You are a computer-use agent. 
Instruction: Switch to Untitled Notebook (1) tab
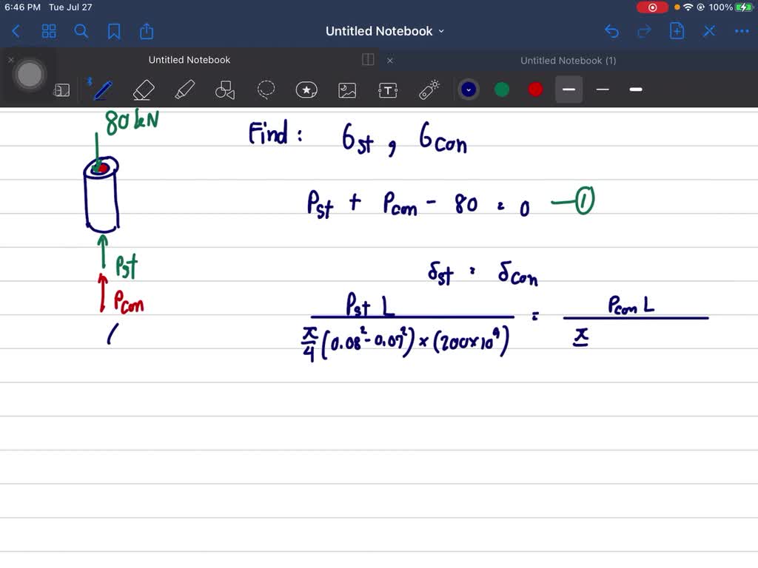click(x=568, y=61)
